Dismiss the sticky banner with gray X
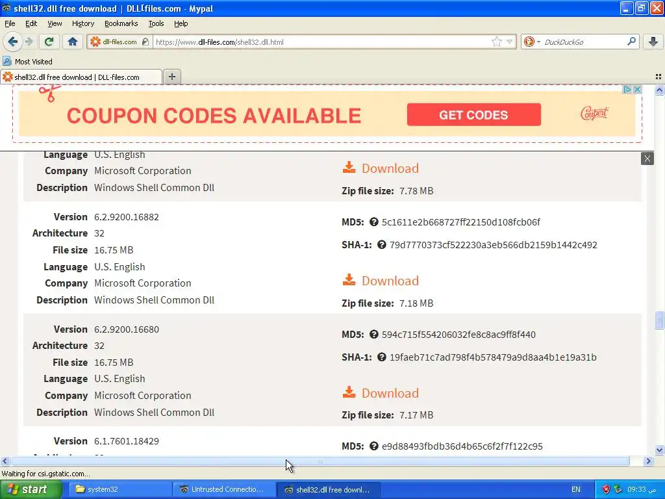The image size is (665, 499). (647, 159)
